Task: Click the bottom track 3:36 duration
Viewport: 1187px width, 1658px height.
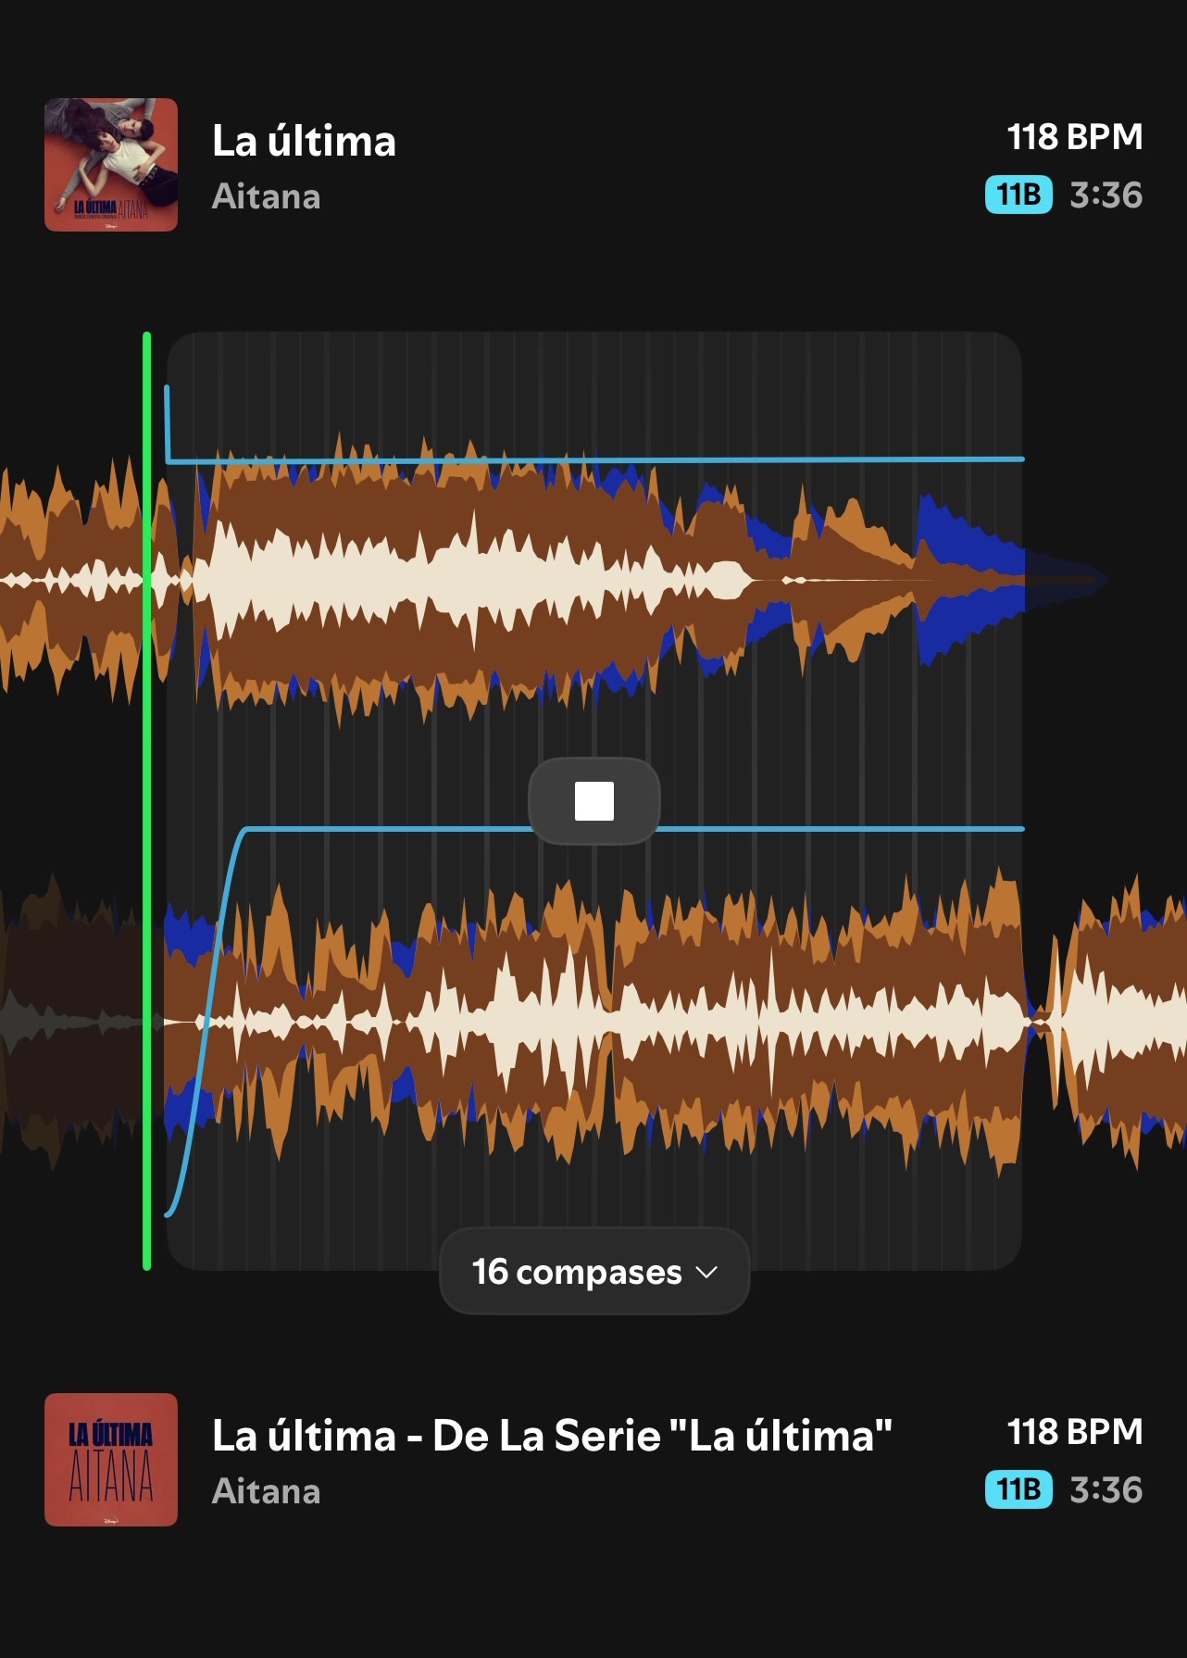Action: tap(1106, 1490)
